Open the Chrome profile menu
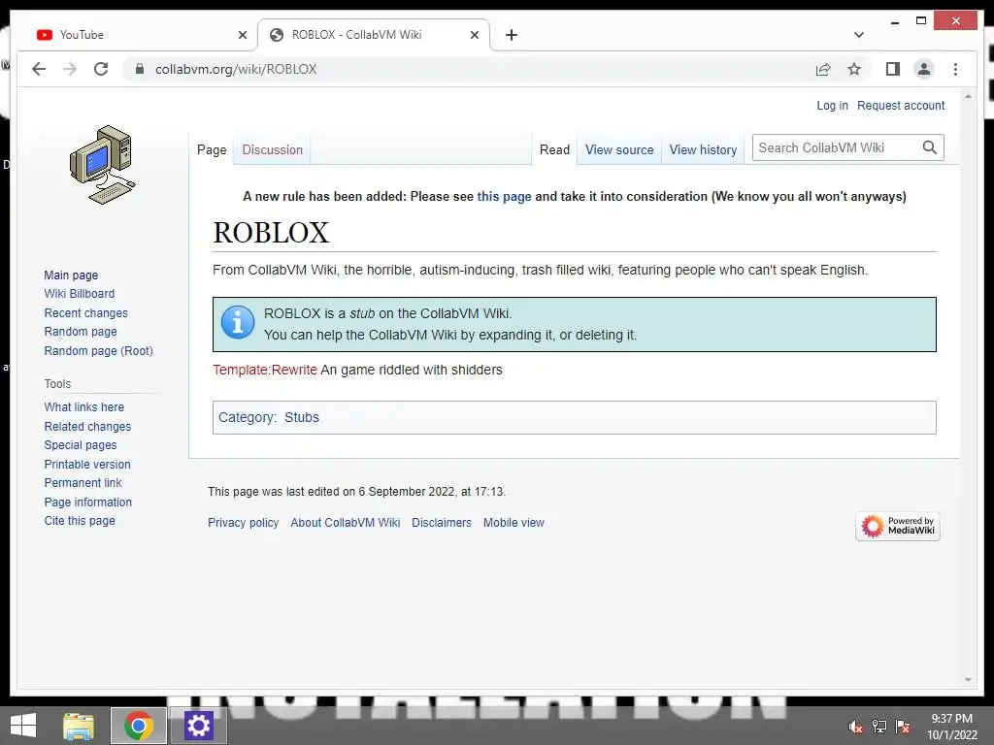 pos(924,69)
